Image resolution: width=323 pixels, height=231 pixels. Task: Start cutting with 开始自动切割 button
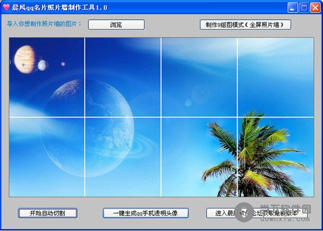(47, 213)
